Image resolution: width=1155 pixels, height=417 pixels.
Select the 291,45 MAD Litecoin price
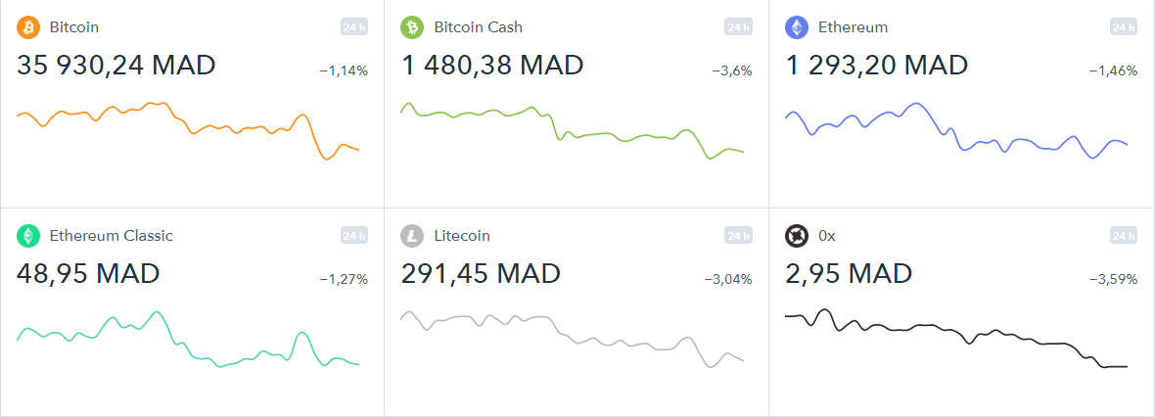pos(481,273)
